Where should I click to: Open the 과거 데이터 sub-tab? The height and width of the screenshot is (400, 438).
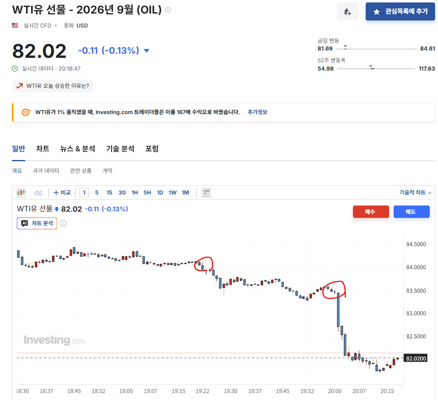coord(46,171)
